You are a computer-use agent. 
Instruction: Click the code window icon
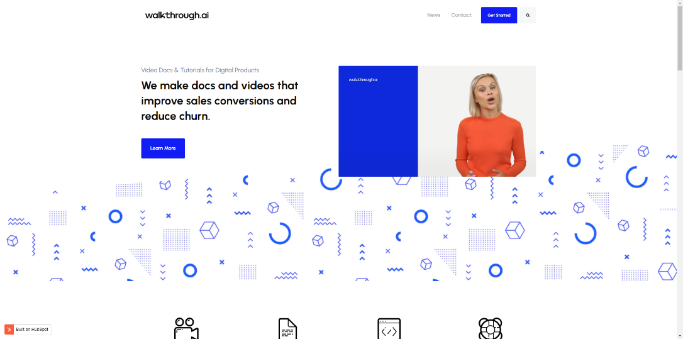(389, 328)
